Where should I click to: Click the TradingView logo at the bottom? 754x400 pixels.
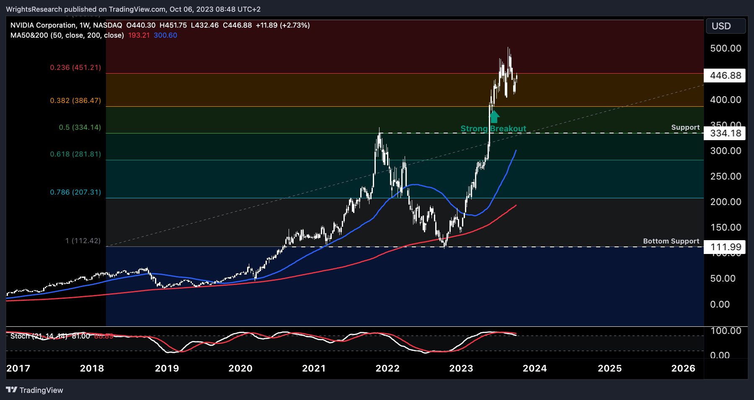coord(35,390)
